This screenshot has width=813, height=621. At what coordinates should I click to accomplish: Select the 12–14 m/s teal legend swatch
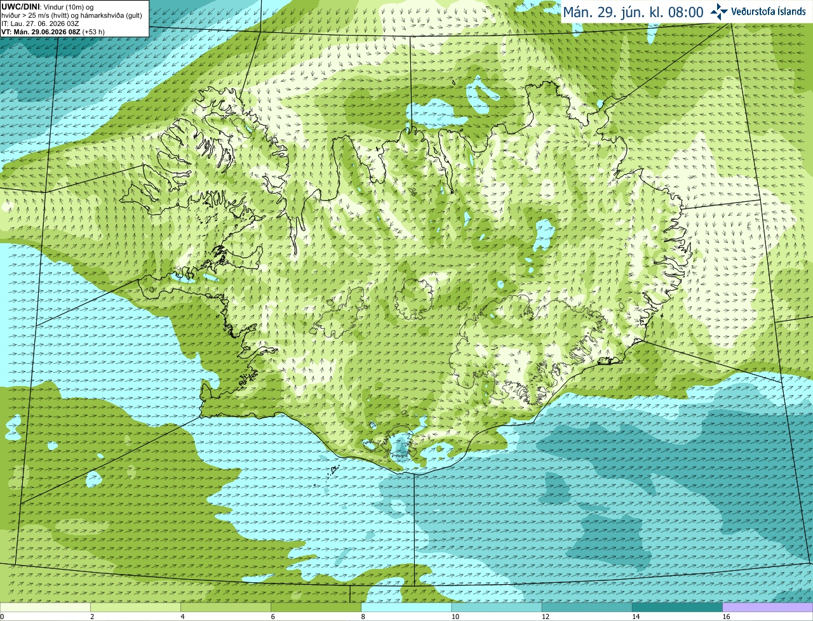587,607
